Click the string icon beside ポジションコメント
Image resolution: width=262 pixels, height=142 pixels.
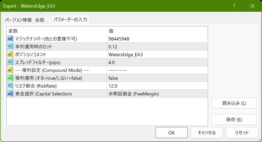pyautogui.click(x=10, y=55)
